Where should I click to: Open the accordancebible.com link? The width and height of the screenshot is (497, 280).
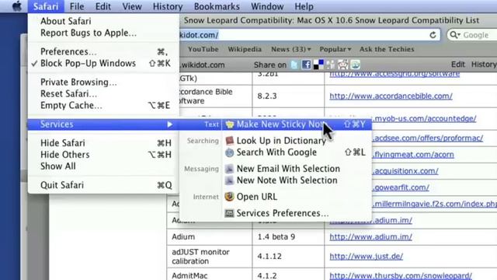click(x=391, y=96)
